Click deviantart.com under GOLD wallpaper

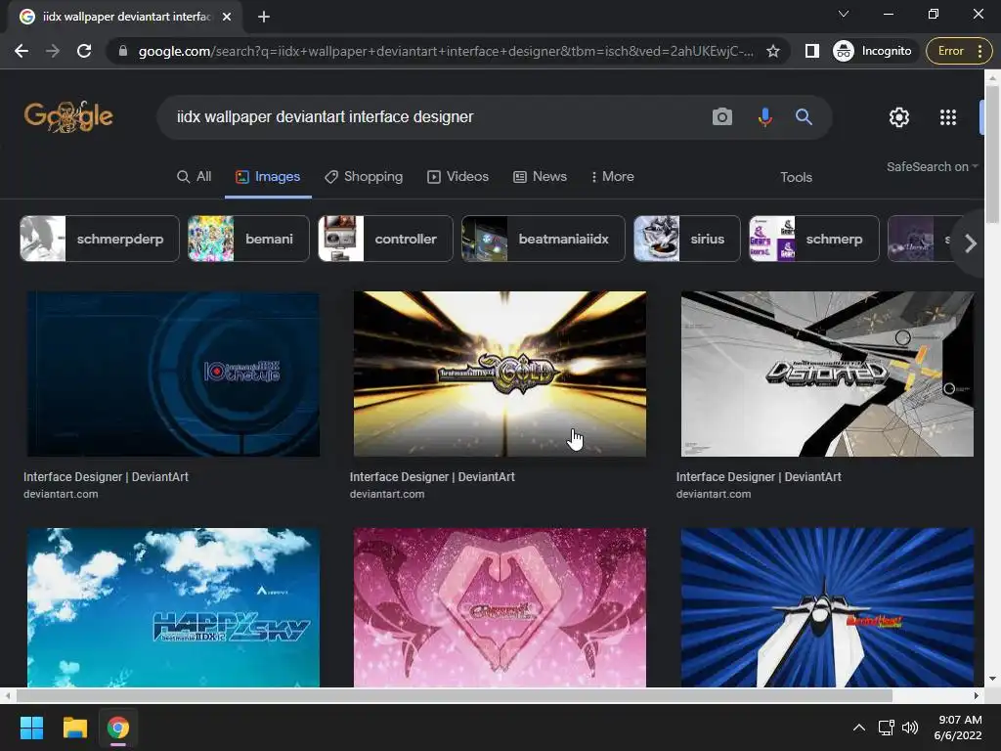(387, 494)
